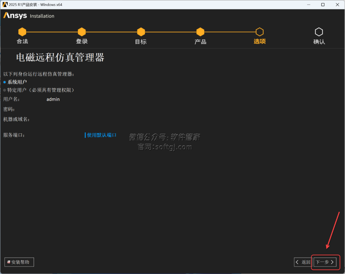Open 安装帮助 button
This screenshot has height=274, width=345.
pos(19,262)
